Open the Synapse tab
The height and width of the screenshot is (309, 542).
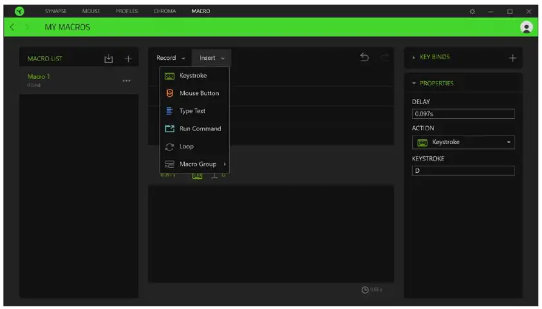(55, 11)
